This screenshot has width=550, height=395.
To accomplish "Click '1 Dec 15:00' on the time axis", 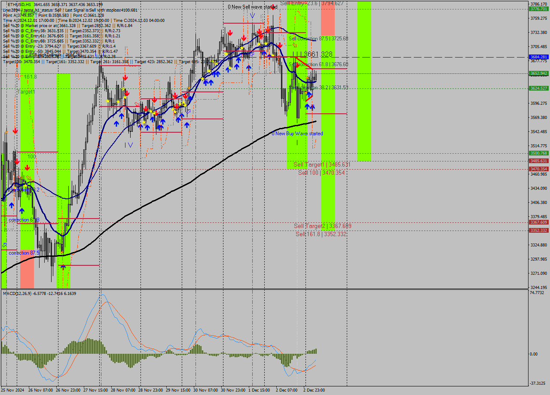I will pyautogui.click(x=260, y=390).
